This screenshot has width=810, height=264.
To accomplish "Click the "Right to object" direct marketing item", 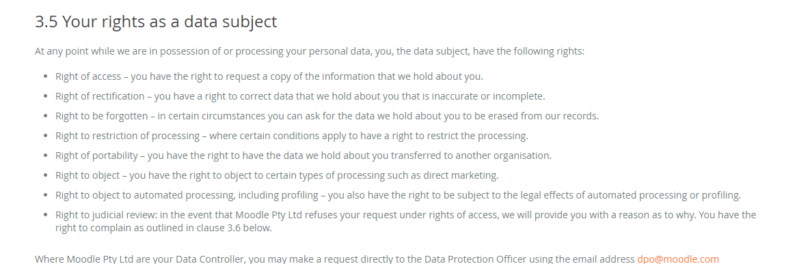I will click(x=277, y=175).
